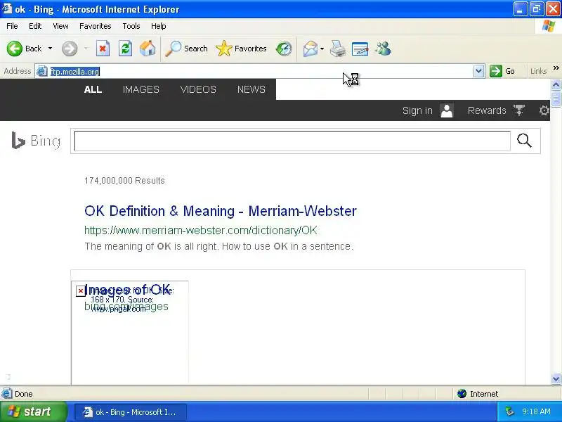Expand the address bar dropdown list
Screen dimensions: 562x422
click(479, 71)
